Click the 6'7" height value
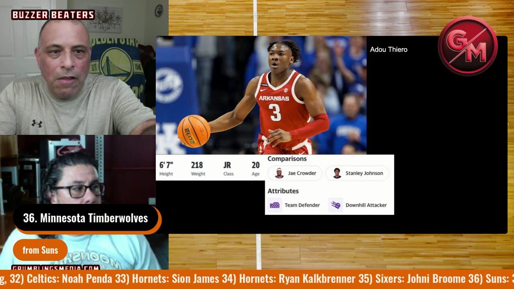The image size is (514, 289). [x=166, y=165]
